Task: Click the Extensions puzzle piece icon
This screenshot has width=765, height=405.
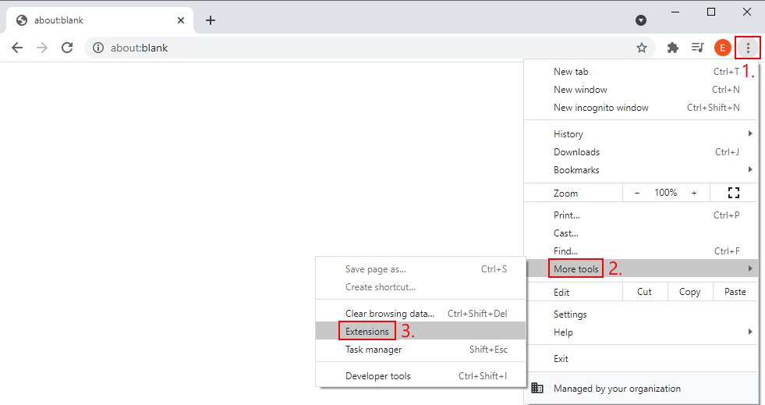Action: [673, 48]
